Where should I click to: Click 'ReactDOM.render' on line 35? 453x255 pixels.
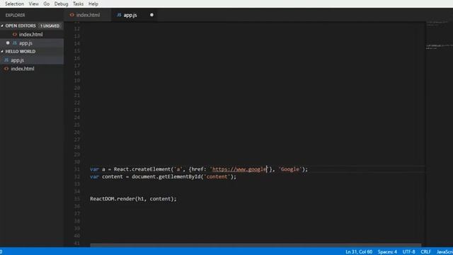point(112,199)
